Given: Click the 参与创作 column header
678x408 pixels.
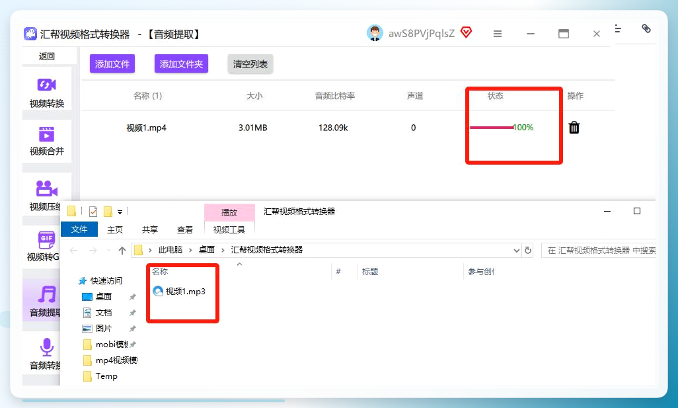Looking at the screenshot, I should coord(481,271).
